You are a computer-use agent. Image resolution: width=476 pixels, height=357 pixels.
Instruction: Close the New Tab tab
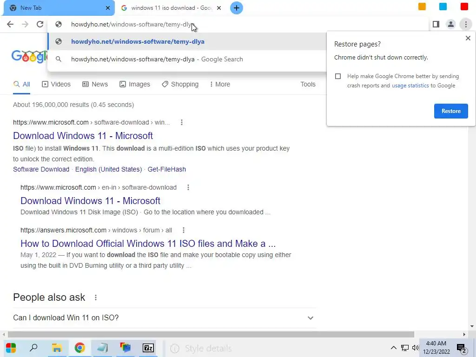coord(108,8)
